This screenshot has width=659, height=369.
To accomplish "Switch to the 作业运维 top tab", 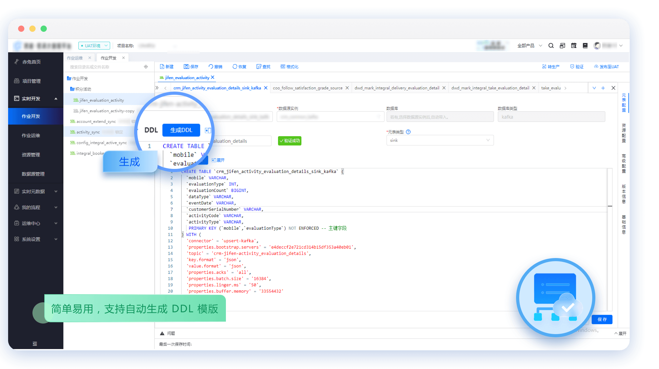I will [x=75, y=58].
